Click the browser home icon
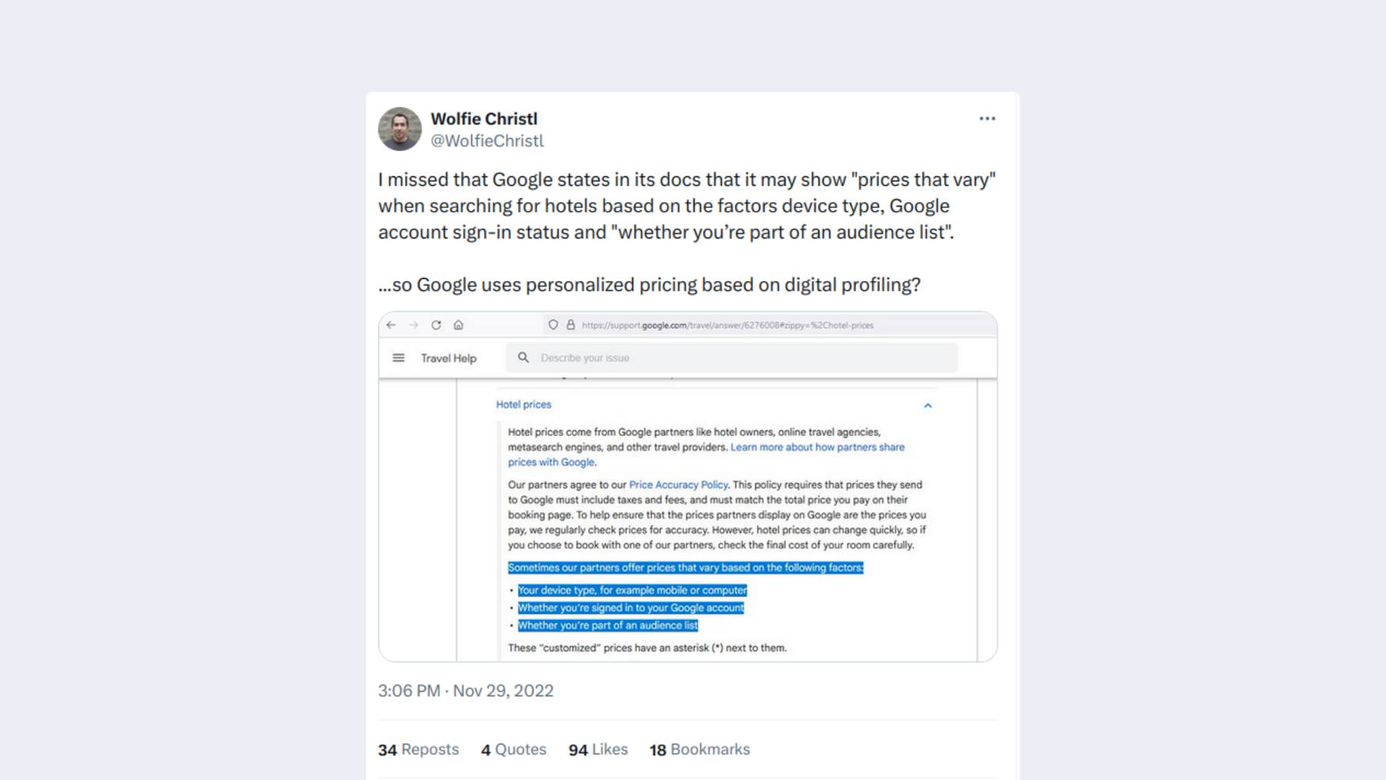 point(458,325)
